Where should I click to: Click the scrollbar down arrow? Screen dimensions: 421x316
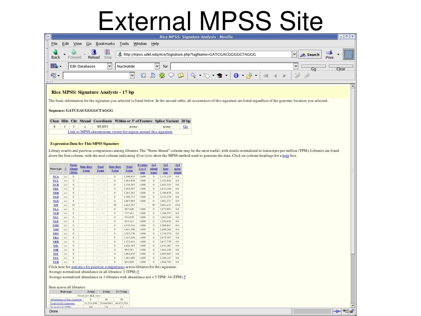[353, 305]
